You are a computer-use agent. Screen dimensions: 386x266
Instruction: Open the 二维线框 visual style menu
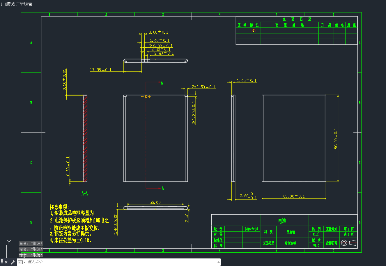point(24,4)
